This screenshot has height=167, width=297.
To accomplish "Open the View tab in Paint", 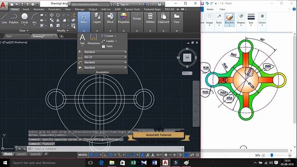I will tap(222, 9).
